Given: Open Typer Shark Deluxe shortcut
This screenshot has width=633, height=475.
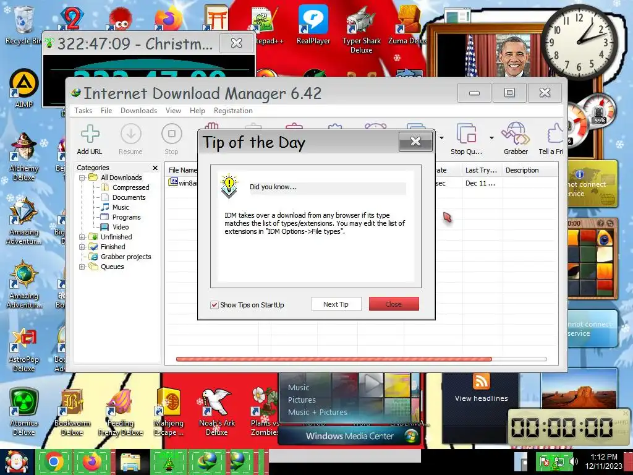Looking at the screenshot, I should 361,30.
